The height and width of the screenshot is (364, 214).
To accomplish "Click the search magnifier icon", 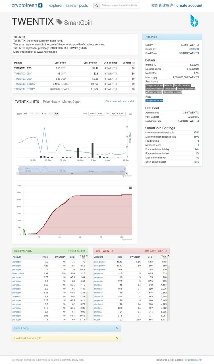I will tap(97, 5).
